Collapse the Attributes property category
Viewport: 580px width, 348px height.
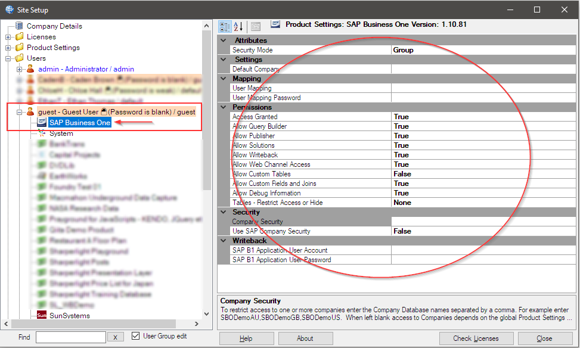224,41
